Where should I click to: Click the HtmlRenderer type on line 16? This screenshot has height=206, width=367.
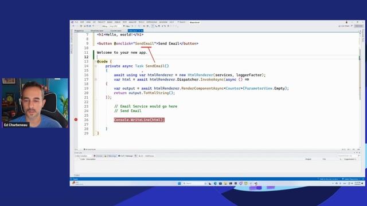[200, 75]
